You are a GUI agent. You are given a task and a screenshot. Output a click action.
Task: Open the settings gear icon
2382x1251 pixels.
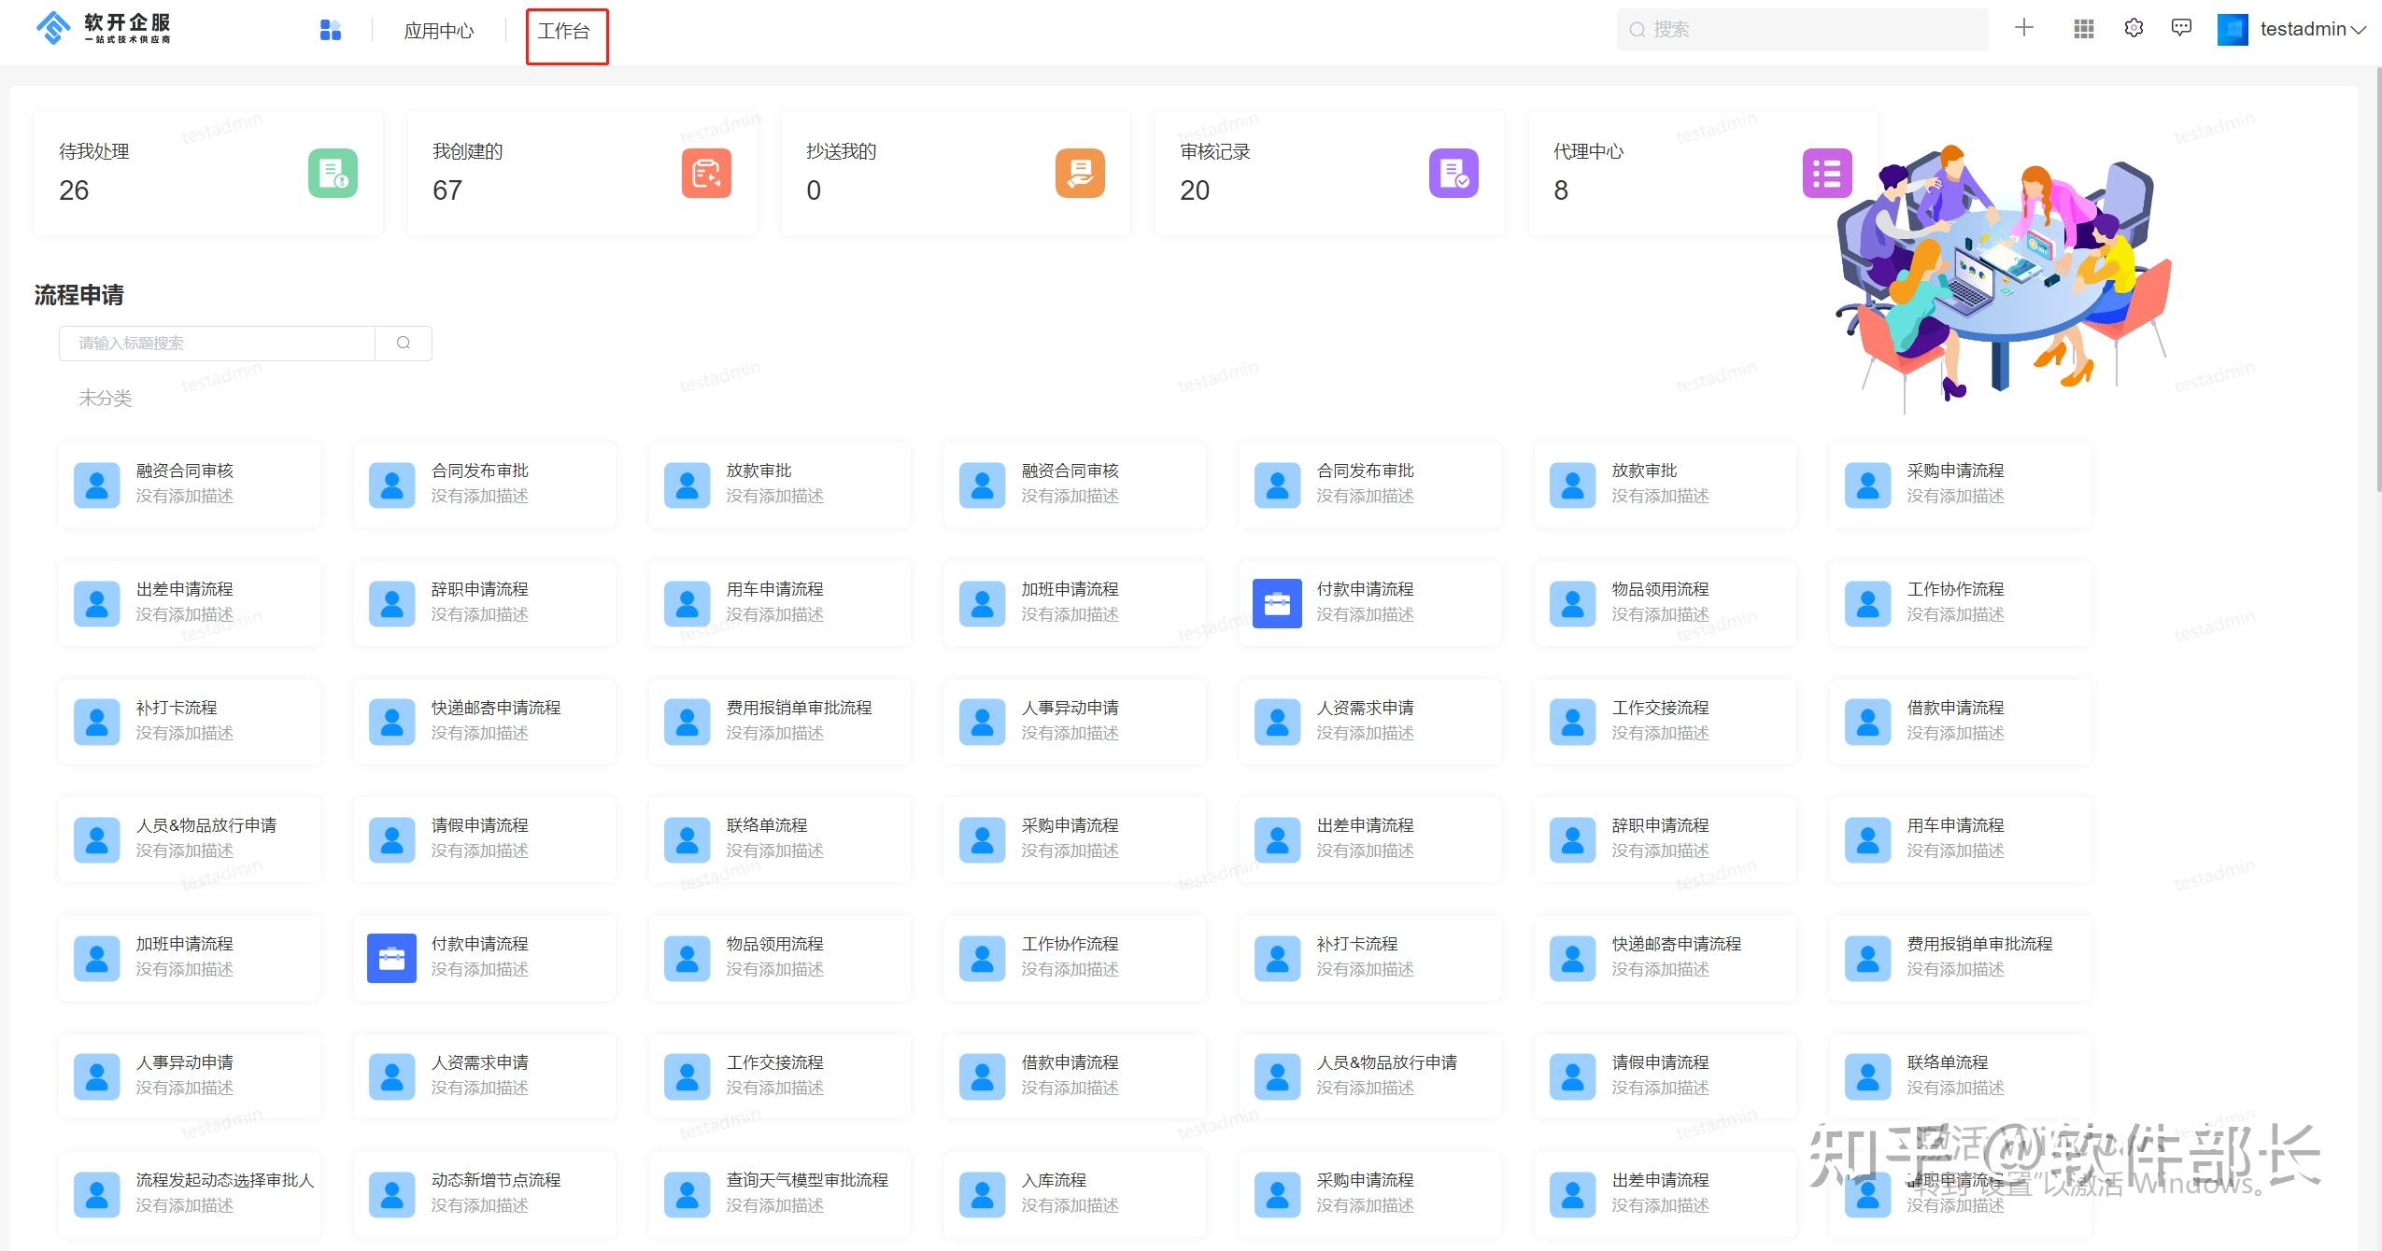click(x=2134, y=28)
